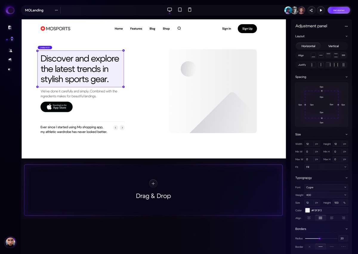Image resolution: width=358 pixels, height=254 pixels.
Task: Open the Font dropdown showing Cygre
Action: click(326, 187)
